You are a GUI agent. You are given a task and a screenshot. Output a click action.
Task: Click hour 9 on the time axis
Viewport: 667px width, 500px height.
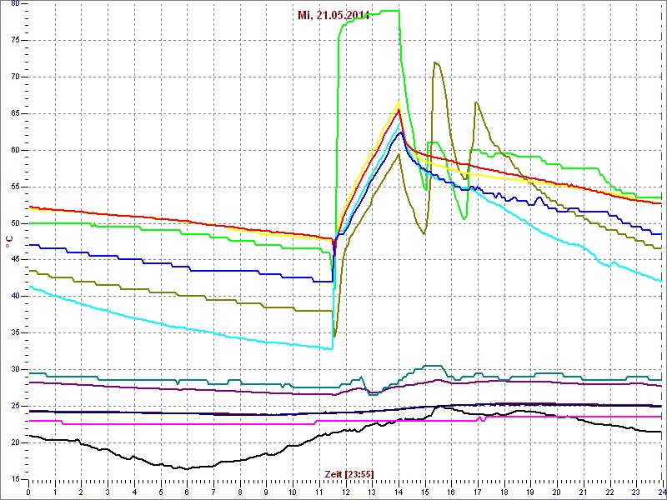(266, 492)
